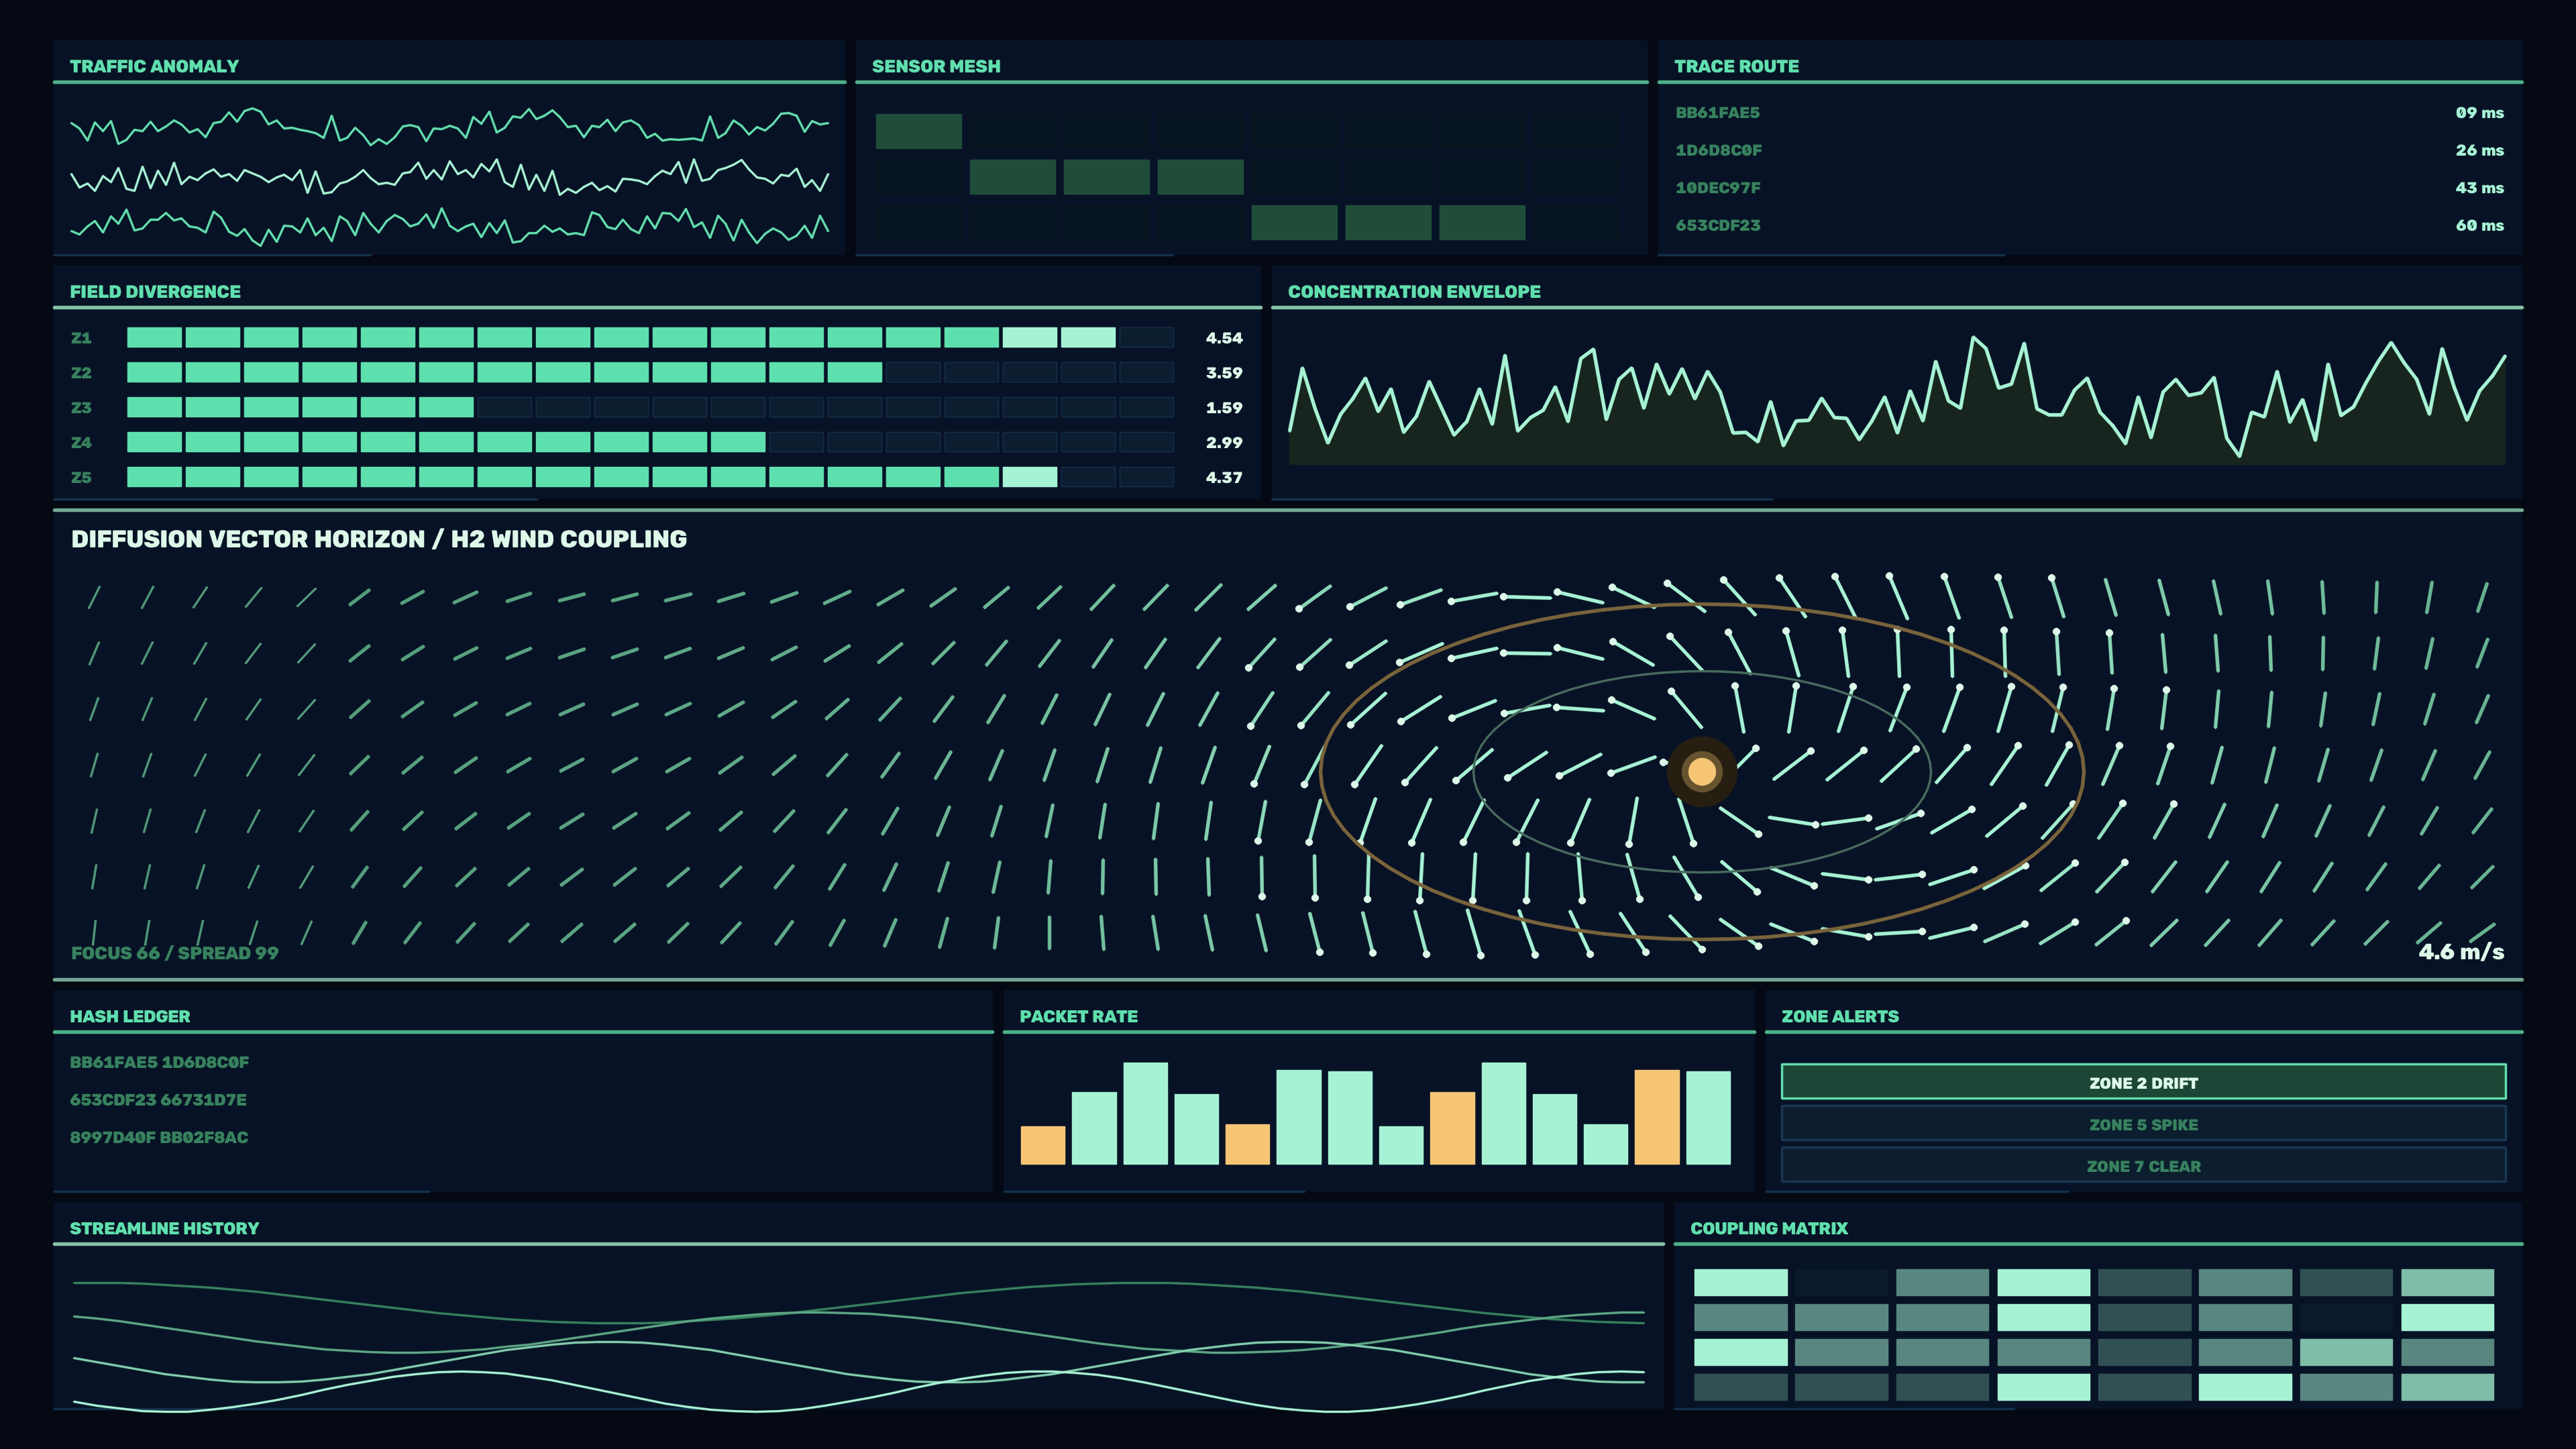Click the Z3 row label
The height and width of the screenshot is (1449, 2576).
tap(81, 408)
